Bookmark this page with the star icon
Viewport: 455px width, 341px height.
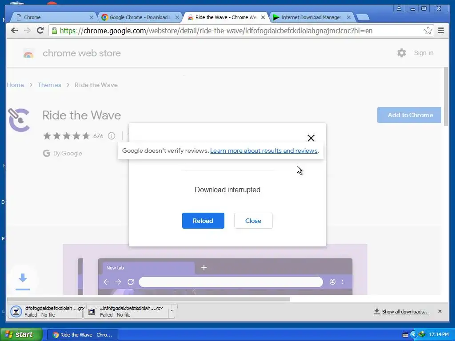[428, 31]
